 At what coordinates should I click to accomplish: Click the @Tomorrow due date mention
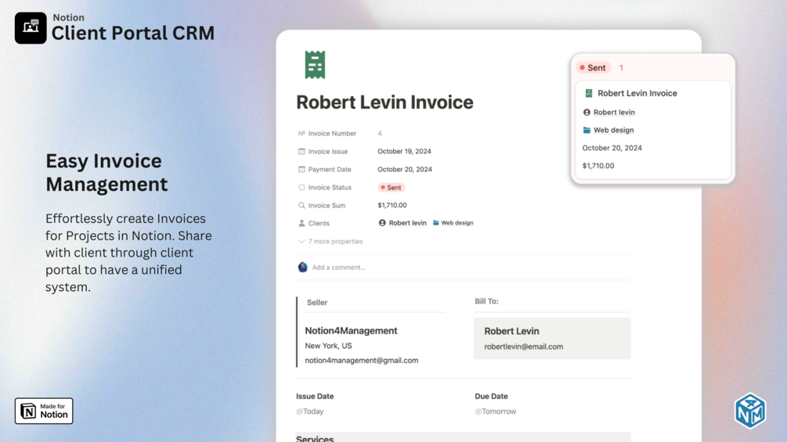[496, 411]
